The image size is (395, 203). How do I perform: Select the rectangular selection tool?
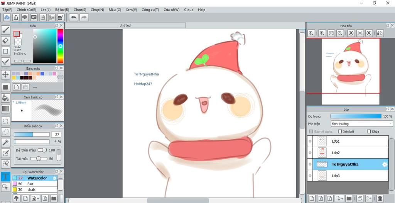point(5,121)
